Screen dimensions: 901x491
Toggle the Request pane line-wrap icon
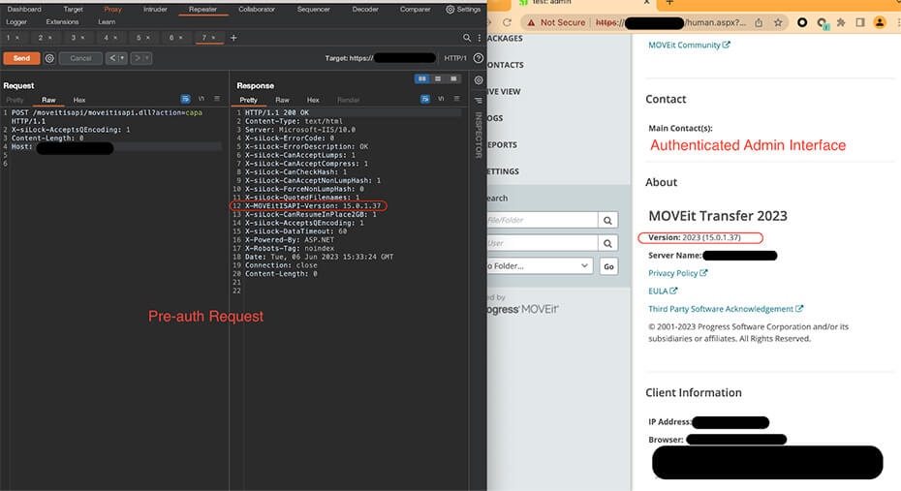pyautogui.click(x=185, y=99)
